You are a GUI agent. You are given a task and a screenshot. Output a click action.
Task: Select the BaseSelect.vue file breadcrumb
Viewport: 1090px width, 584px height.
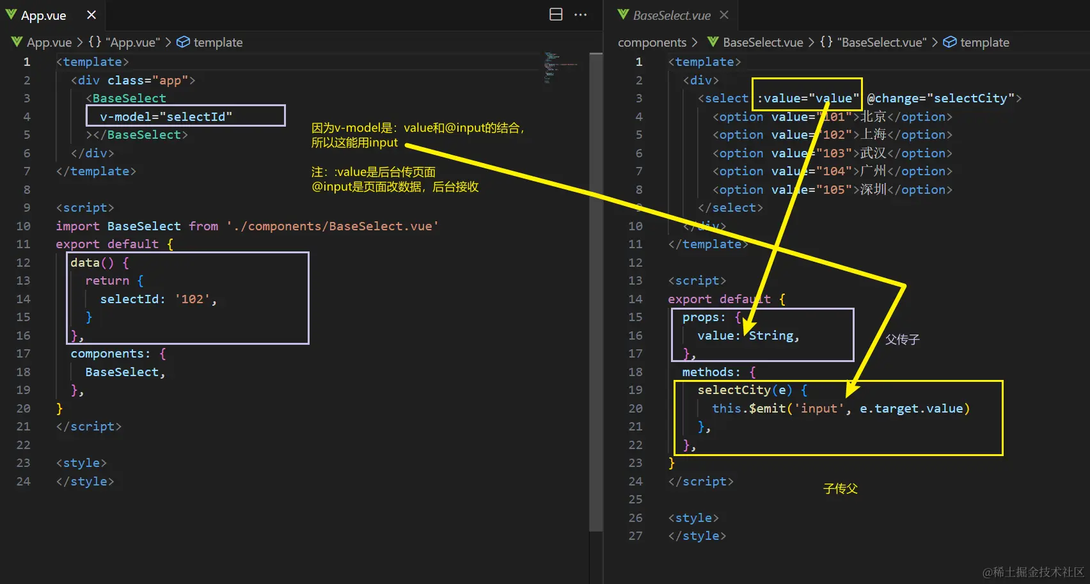coord(763,42)
